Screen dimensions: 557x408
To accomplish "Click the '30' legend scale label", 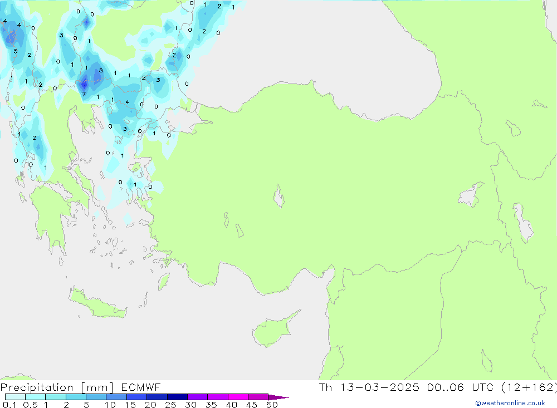I will click(x=190, y=405).
